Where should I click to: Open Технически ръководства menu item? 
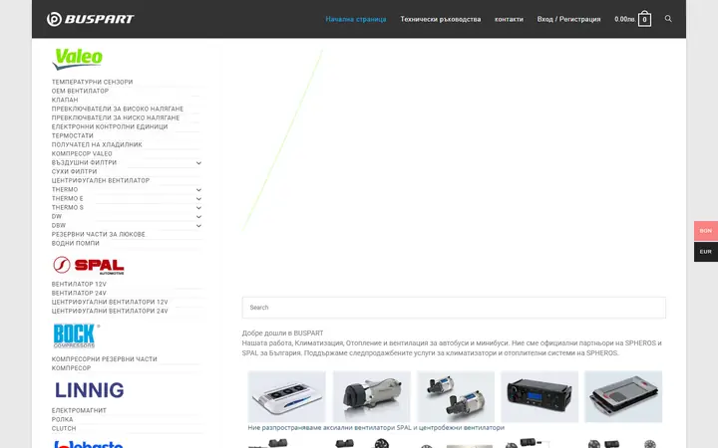pos(441,19)
